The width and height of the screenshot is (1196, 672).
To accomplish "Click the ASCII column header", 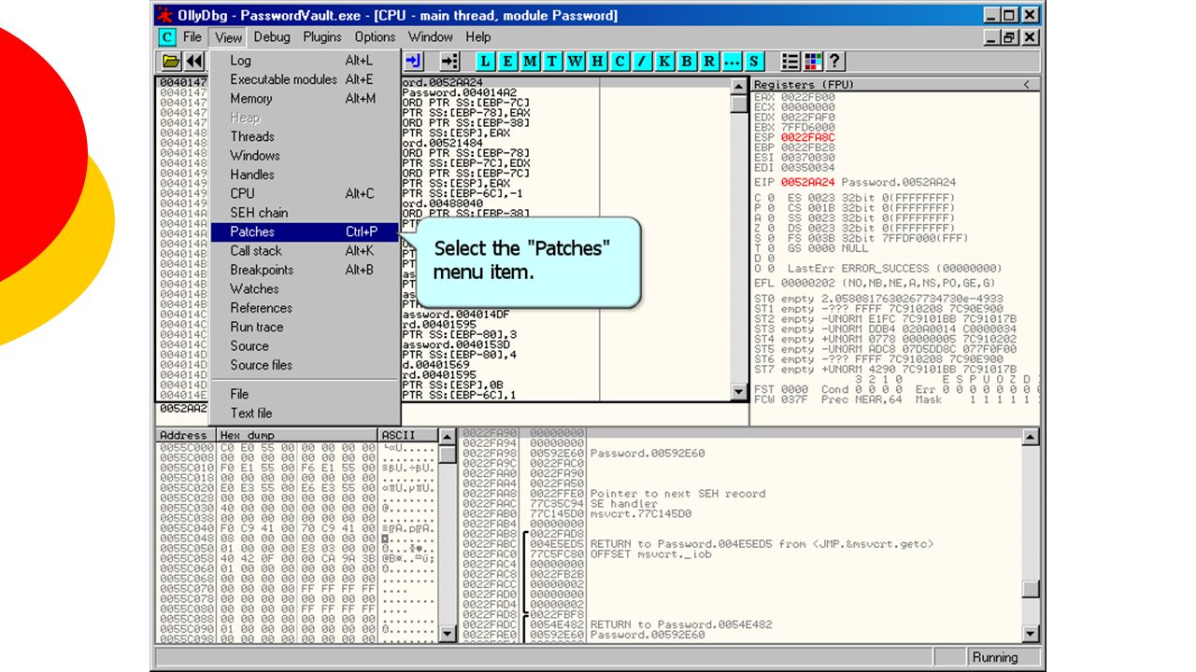I will tap(408, 435).
